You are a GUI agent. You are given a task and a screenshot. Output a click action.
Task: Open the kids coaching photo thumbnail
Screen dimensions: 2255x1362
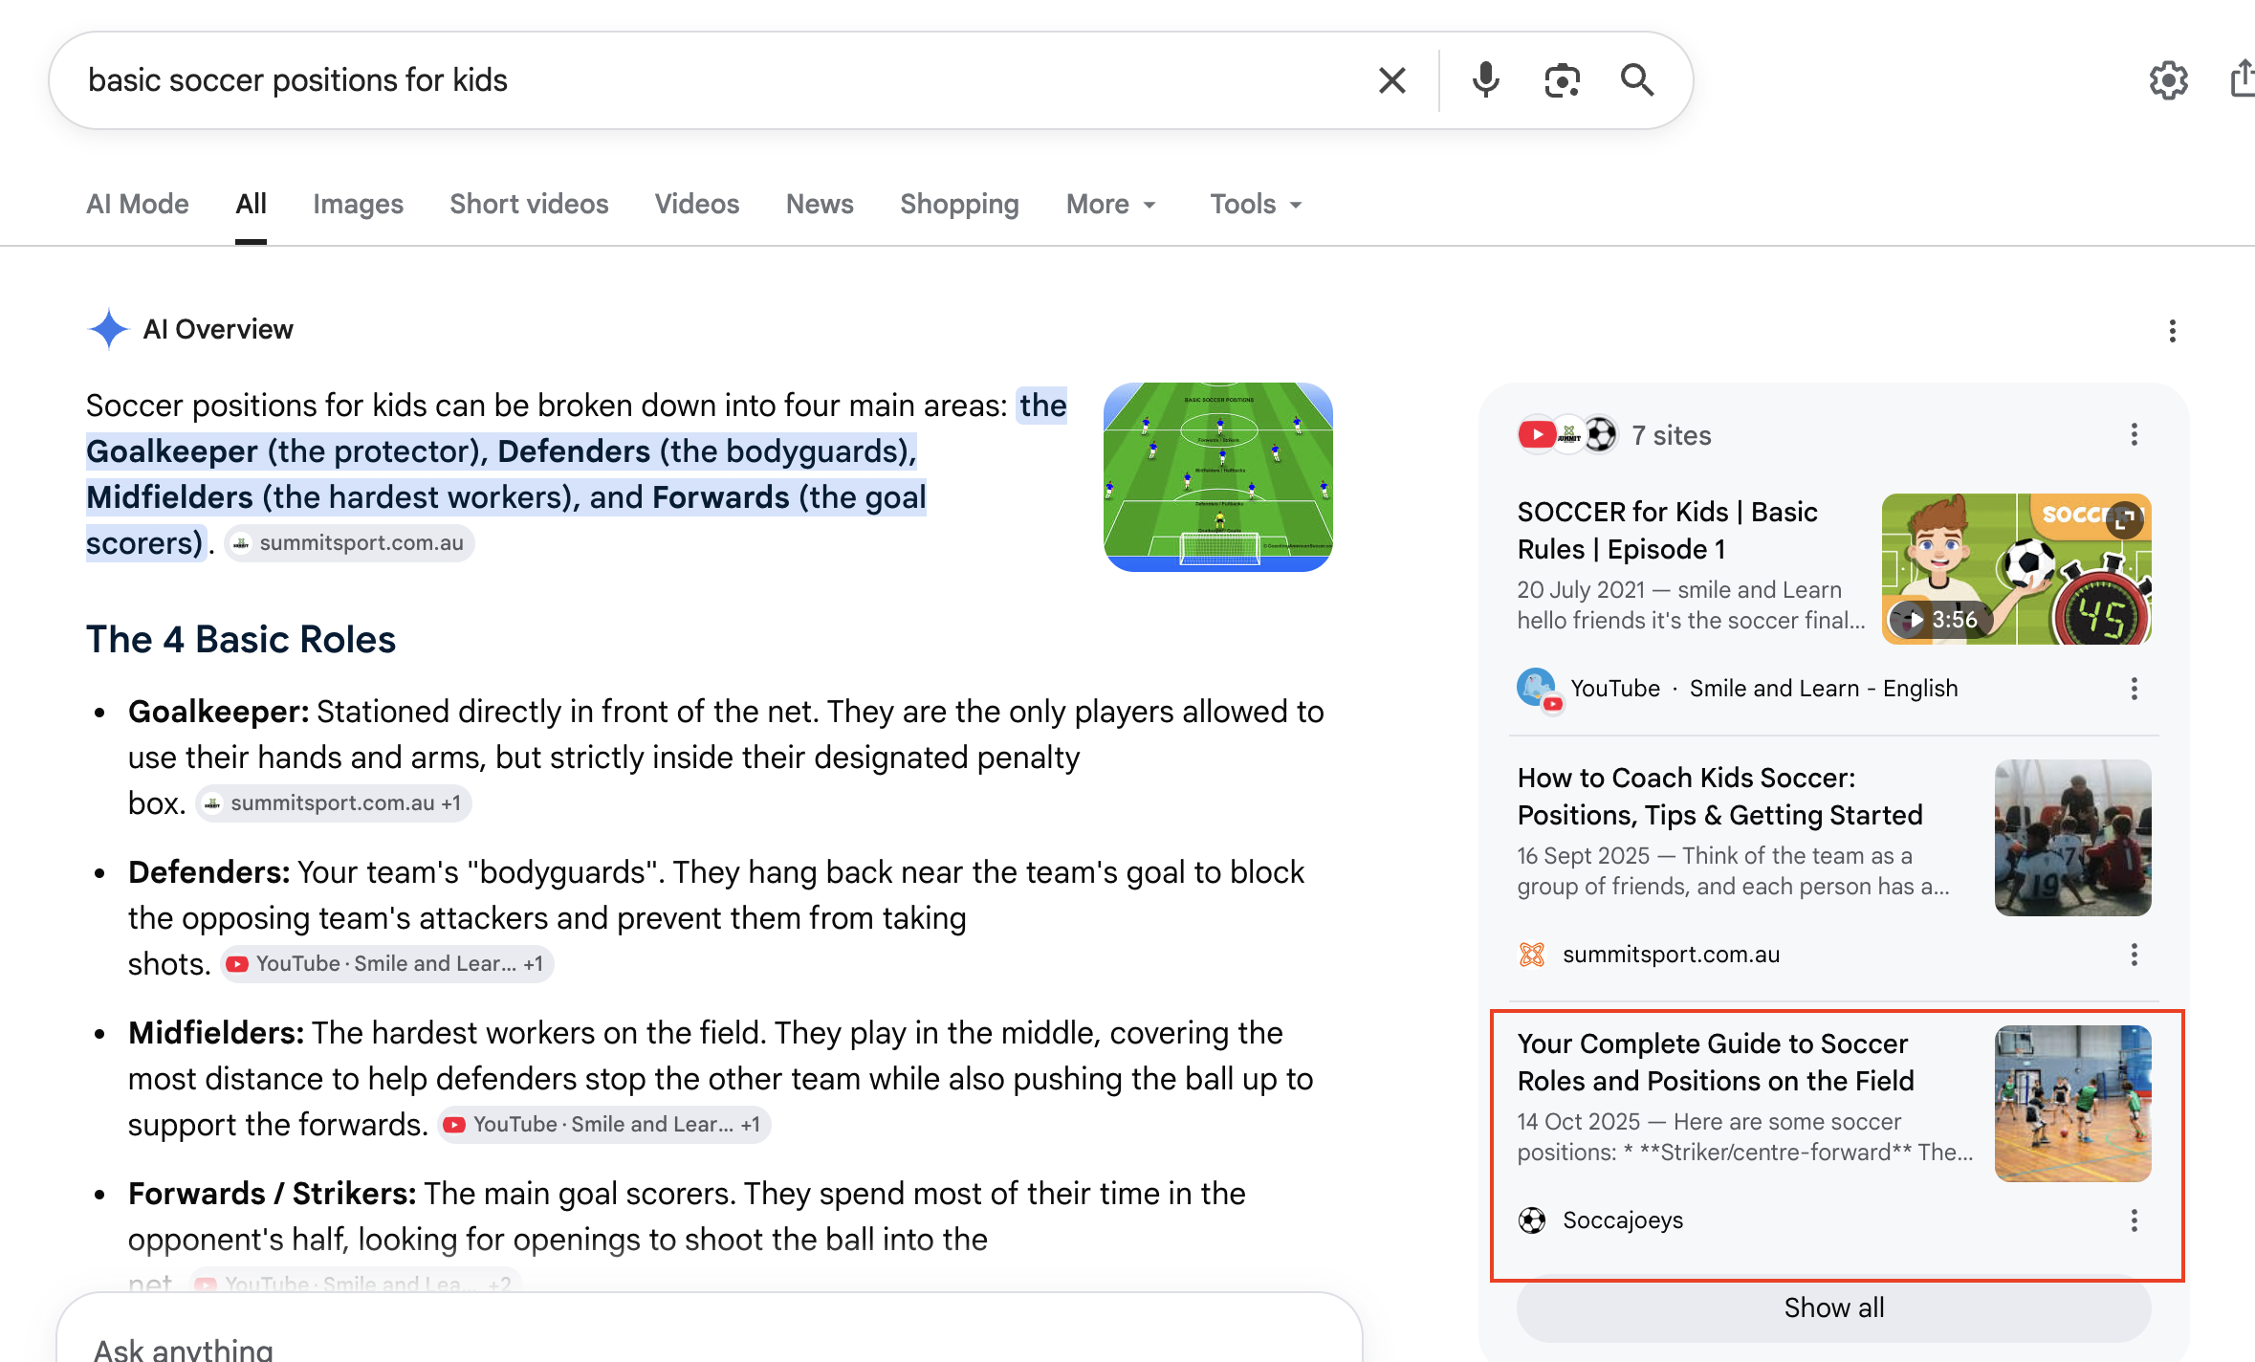(x=2072, y=838)
